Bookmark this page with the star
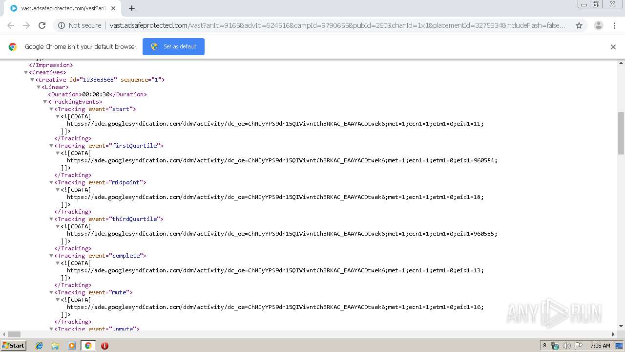Screen dimensions: 625x352 point(579,25)
